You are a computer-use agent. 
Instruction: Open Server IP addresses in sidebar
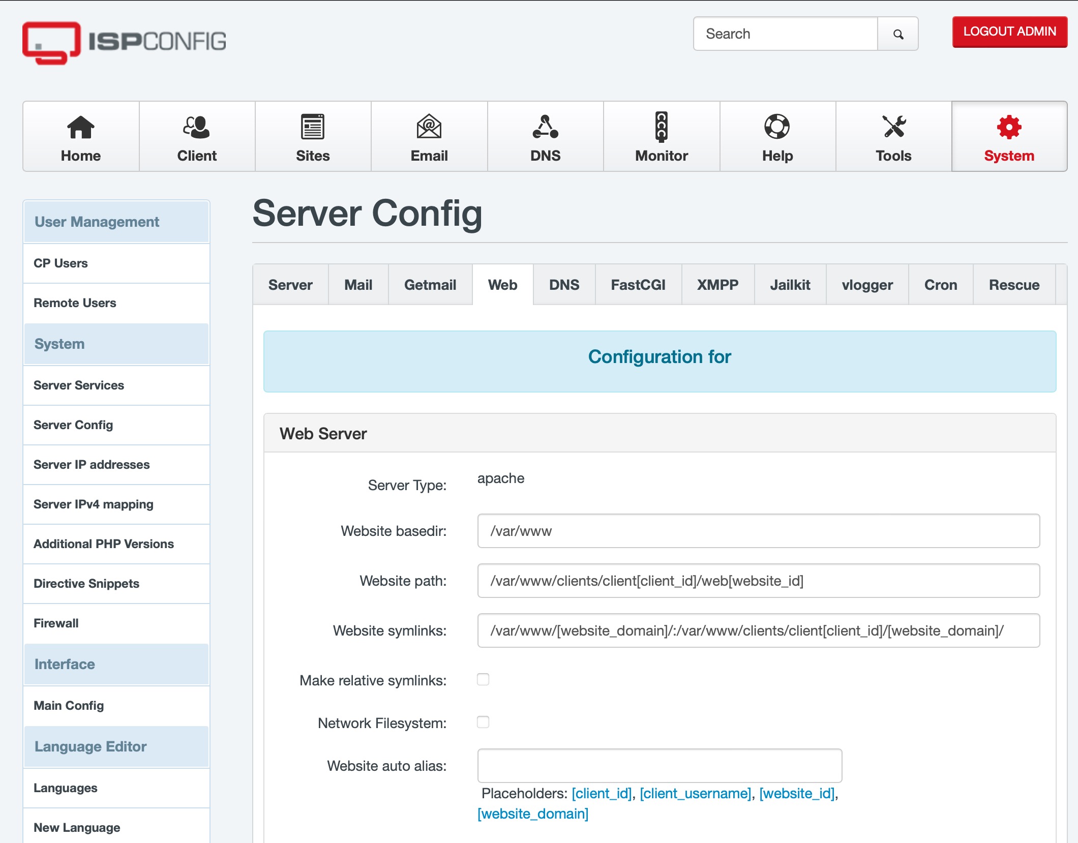pyautogui.click(x=92, y=465)
